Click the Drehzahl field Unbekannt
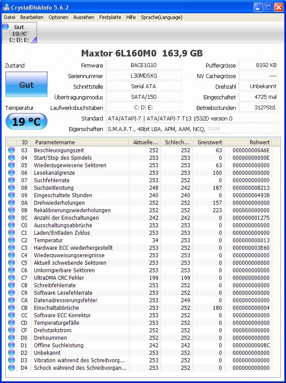This screenshot has width=286, height=383. tap(259, 86)
